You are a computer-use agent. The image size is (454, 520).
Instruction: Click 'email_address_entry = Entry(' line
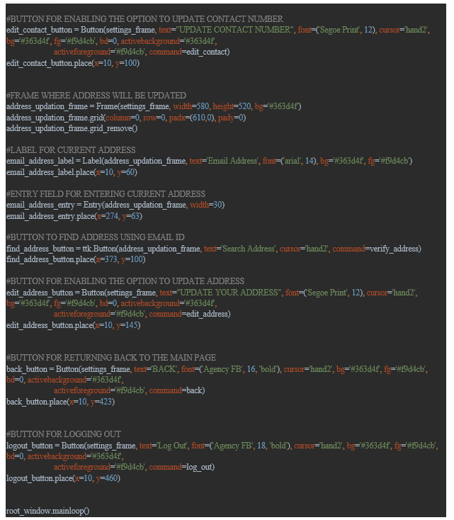(115, 205)
